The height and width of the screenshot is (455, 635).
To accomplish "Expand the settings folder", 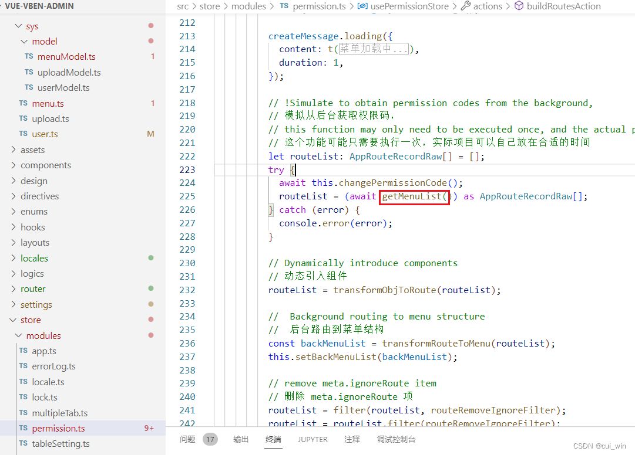I will coord(14,304).
